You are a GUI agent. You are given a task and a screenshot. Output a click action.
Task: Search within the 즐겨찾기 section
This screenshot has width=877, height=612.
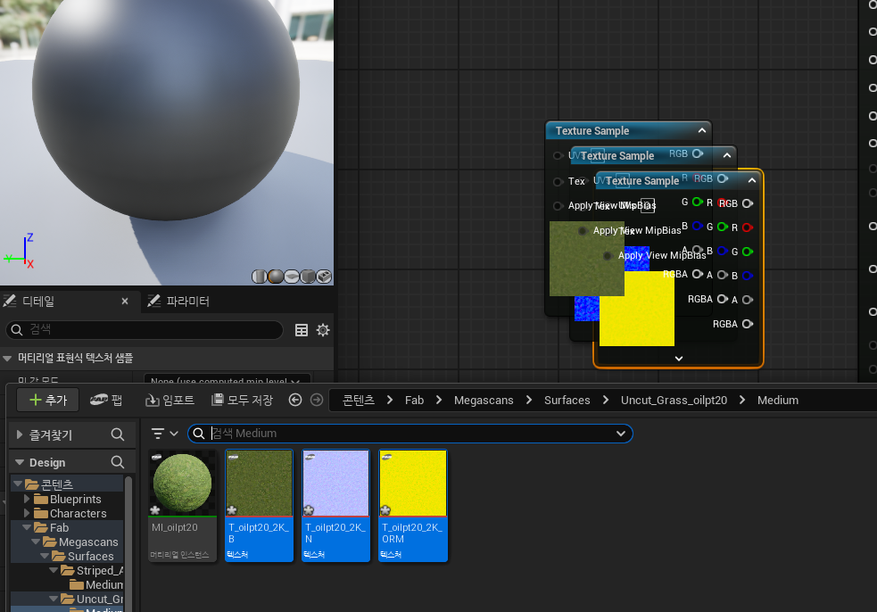118,434
